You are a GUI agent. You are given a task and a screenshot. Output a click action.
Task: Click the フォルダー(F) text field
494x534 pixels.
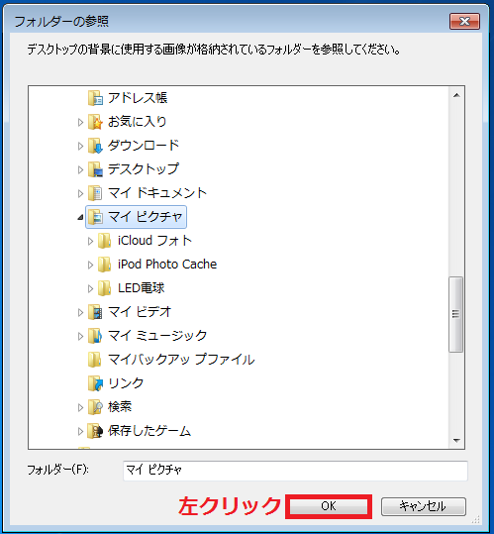tap(295, 471)
